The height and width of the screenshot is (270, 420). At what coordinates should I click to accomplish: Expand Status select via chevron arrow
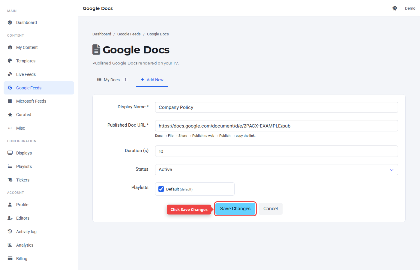click(391, 170)
